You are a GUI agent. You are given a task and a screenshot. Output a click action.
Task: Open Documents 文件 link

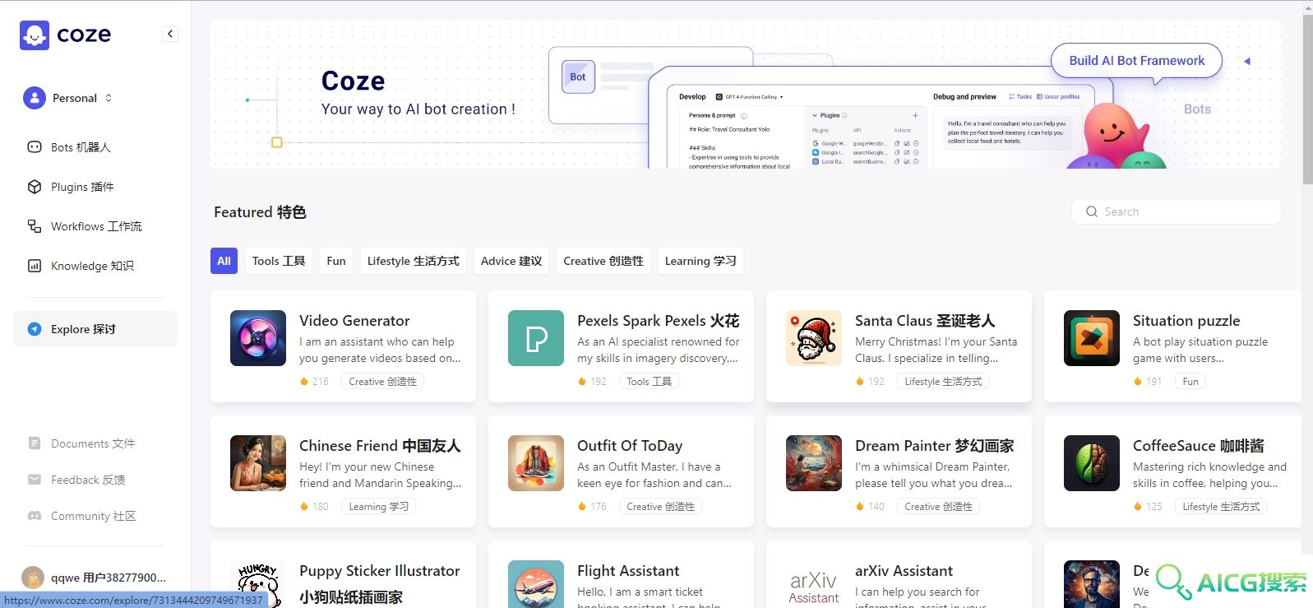point(93,443)
